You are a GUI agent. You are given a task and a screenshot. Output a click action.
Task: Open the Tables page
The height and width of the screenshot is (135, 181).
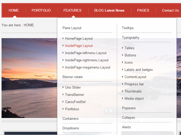click(x=129, y=48)
